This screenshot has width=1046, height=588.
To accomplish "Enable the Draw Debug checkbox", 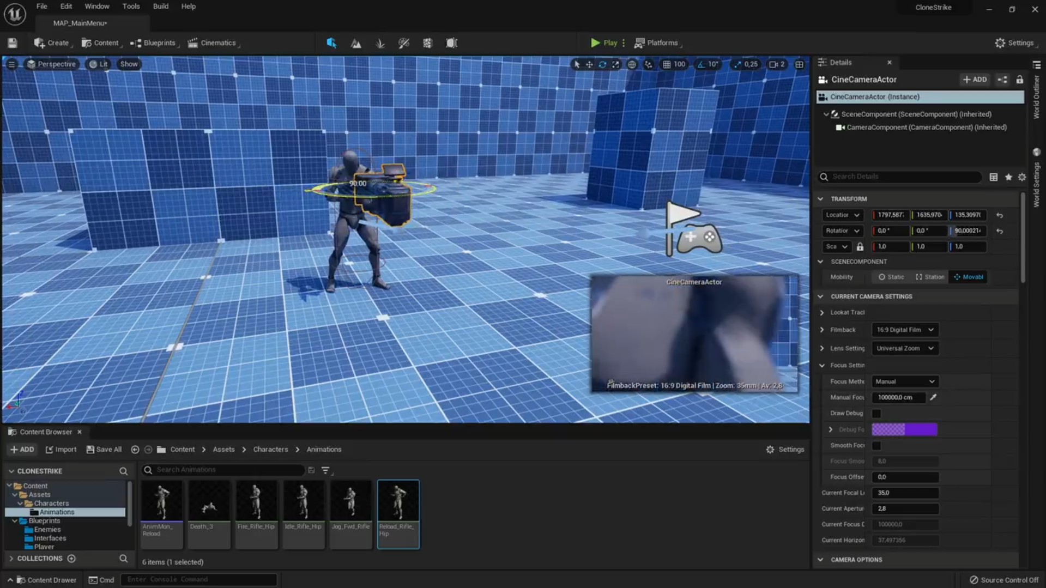I will [x=876, y=414].
